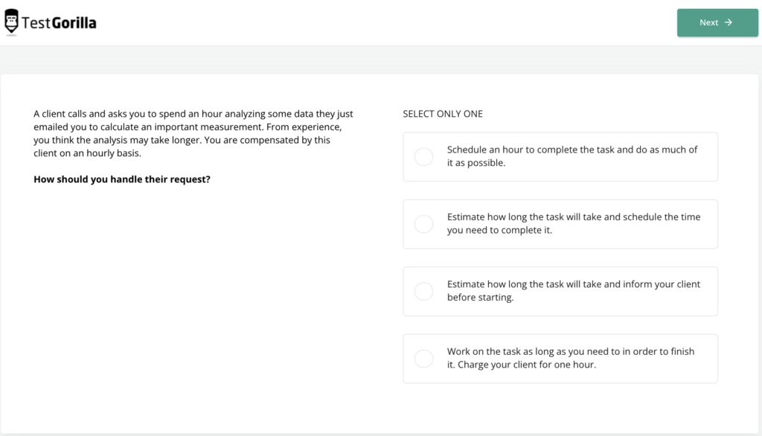The height and width of the screenshot is (436, 762).
Task: Click the TestGorilla gorilla head logo
Action: [11, 22]
